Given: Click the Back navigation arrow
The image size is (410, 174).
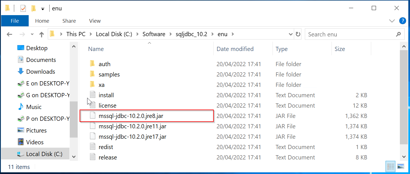Looking at the screenshot, I should point(10,34).
